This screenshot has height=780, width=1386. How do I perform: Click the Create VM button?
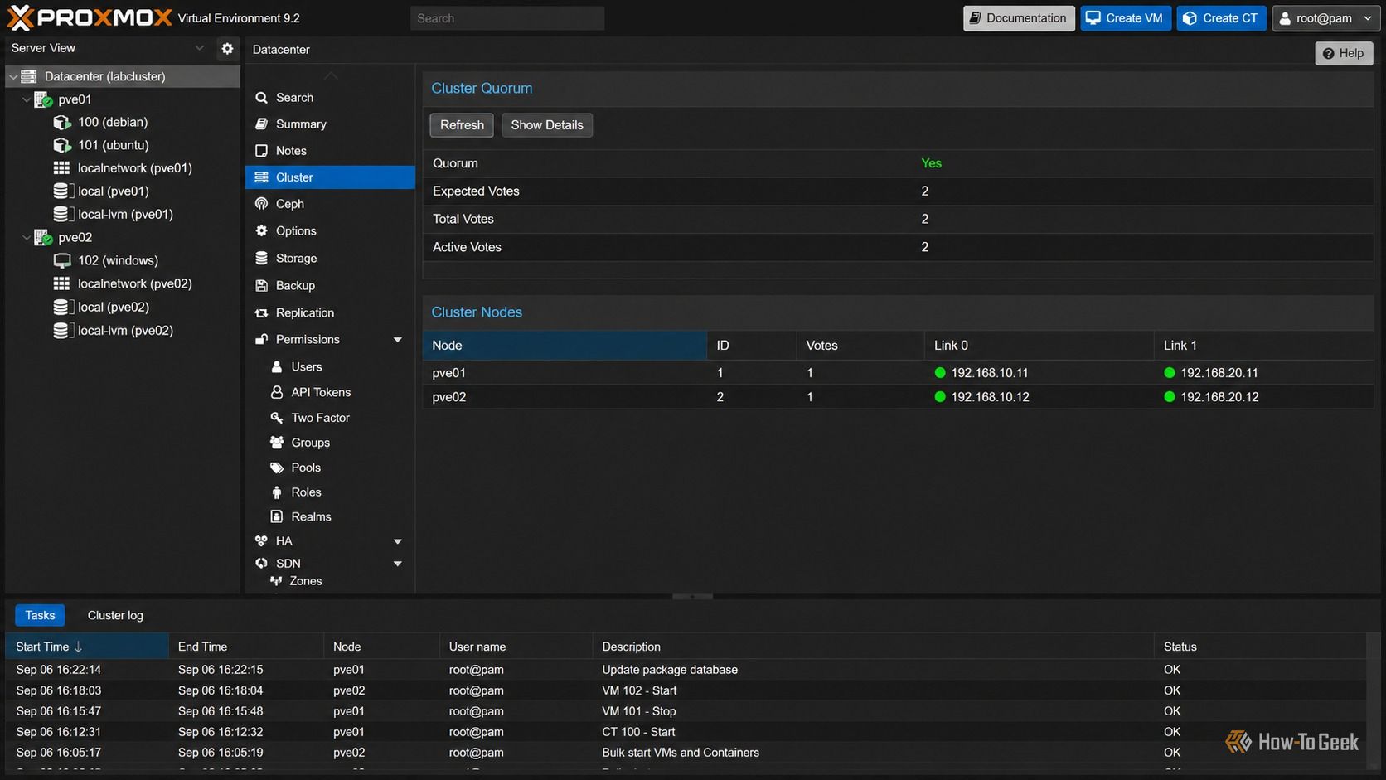tap(1125, 18)
